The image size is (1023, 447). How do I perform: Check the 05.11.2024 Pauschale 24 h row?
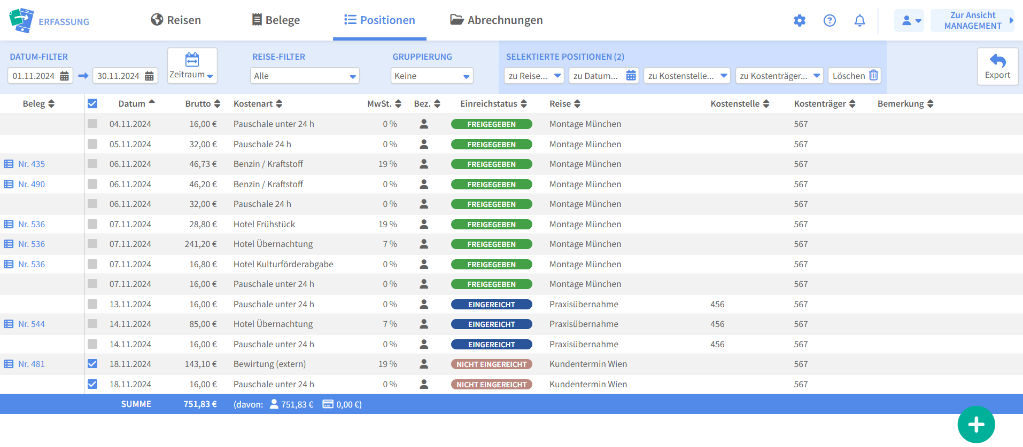(92, 144)
